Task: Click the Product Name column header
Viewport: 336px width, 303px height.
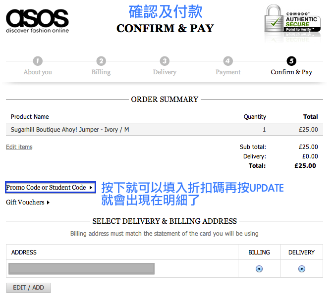Action: [30, 117]
